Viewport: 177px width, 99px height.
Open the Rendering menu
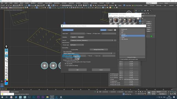tap(57, 3)
